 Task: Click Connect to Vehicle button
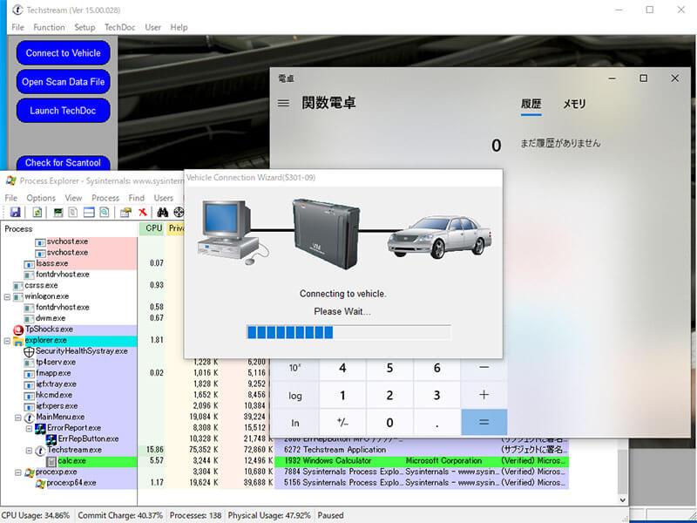[x=63, y=53]
